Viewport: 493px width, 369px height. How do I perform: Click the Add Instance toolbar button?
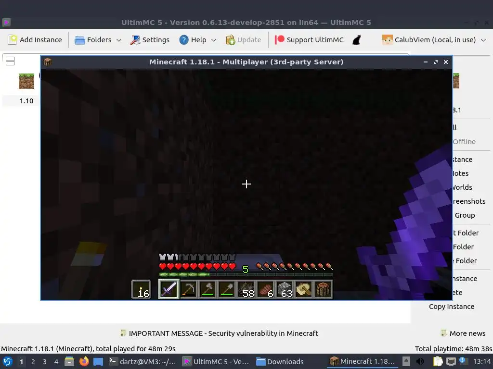tap(35, 40)
